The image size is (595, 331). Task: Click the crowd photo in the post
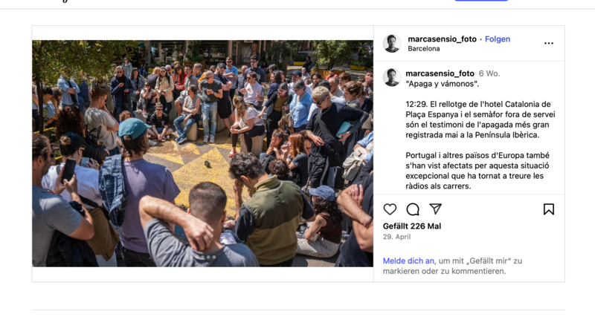click(x=202, y=154)
